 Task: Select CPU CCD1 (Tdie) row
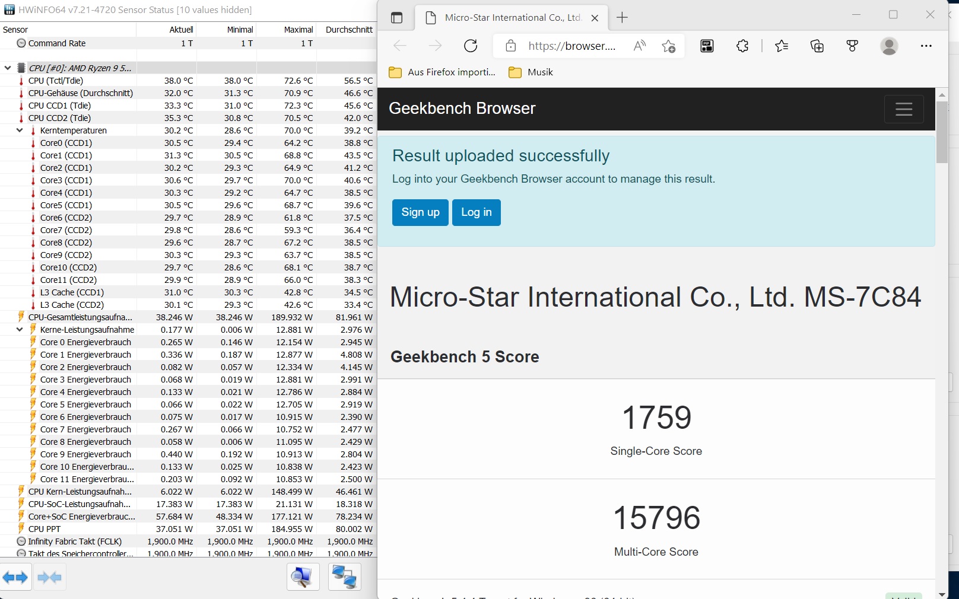click(x=188, y=106)
